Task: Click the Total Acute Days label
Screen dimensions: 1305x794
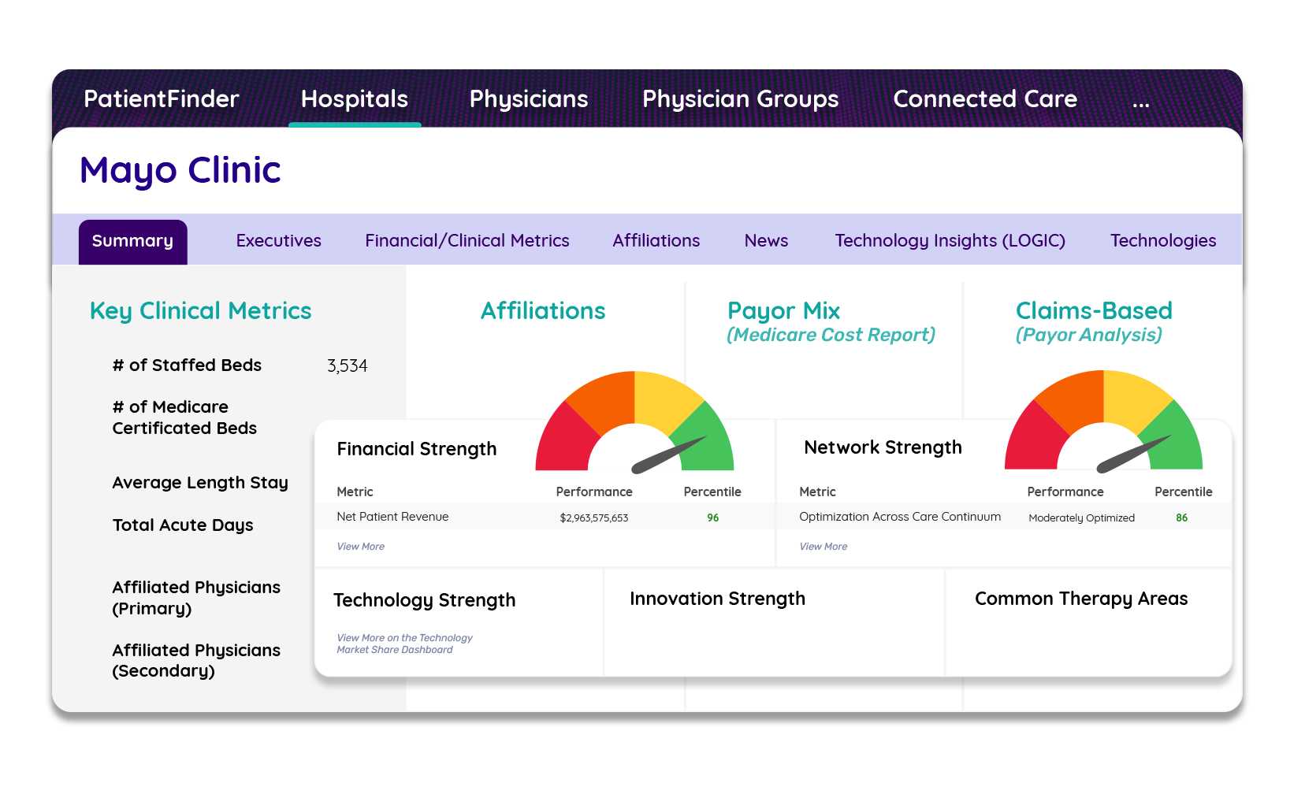Action: [183, 525]
